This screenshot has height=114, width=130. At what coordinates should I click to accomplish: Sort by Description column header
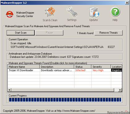click(x=57, y=67)
